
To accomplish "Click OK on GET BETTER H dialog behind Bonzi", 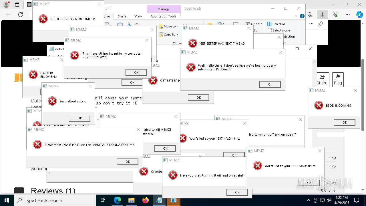I will 198,98.
